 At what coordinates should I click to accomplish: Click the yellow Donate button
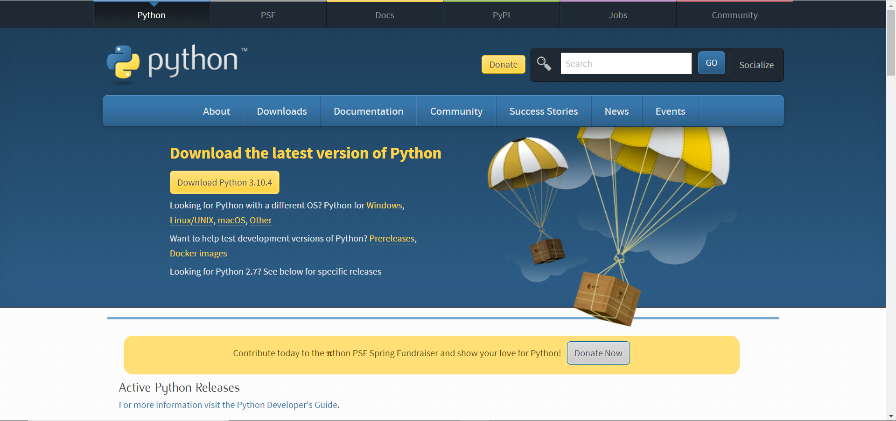(x=504, y=64)
